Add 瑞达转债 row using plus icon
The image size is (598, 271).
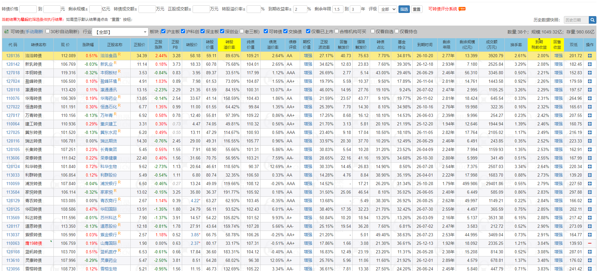click(589, 141)
